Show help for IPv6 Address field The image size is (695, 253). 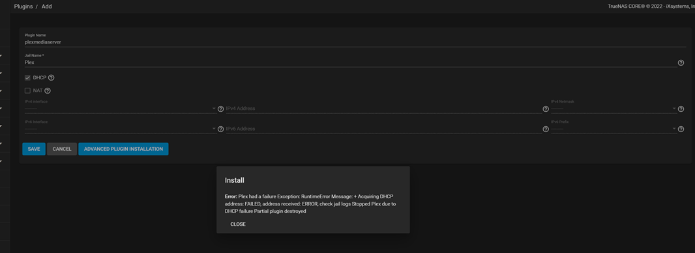coord(546,129)
